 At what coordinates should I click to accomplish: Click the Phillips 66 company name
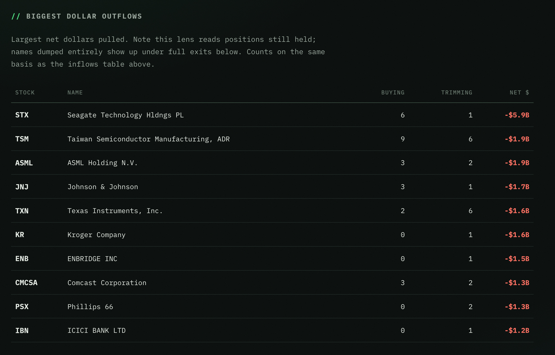click(x=90, y=307)
